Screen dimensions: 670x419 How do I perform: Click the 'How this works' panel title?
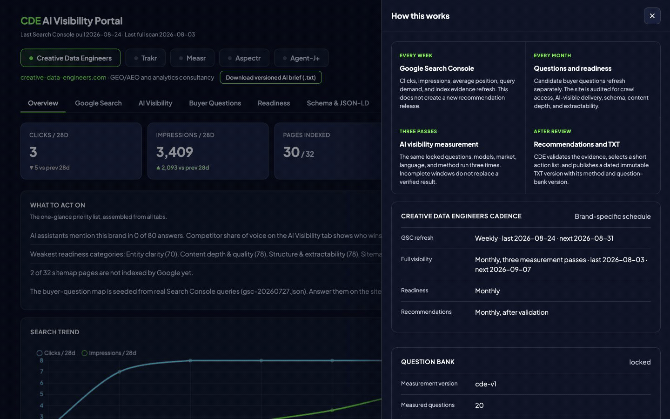click(x=420, y=16)
